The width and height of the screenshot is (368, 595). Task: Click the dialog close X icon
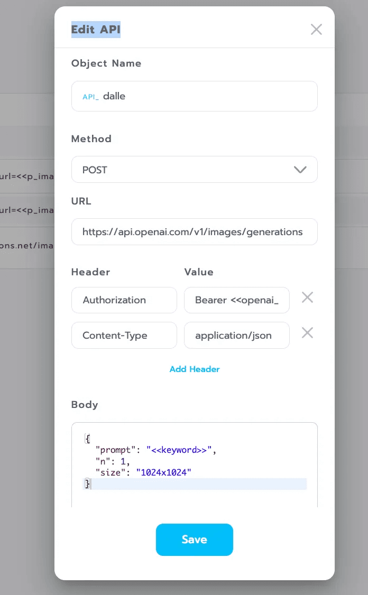pos(316,29)
